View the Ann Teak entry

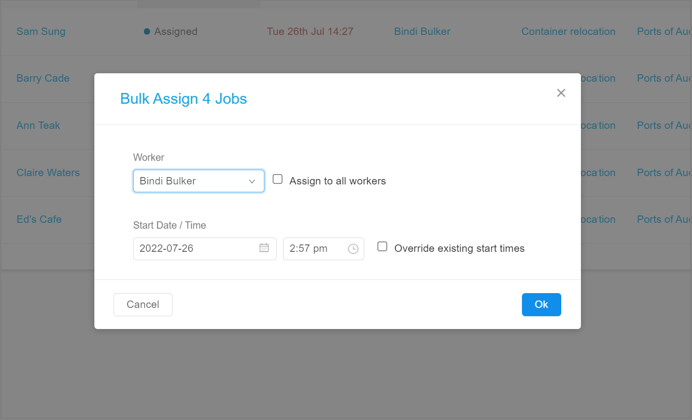[x=38, y=125]
